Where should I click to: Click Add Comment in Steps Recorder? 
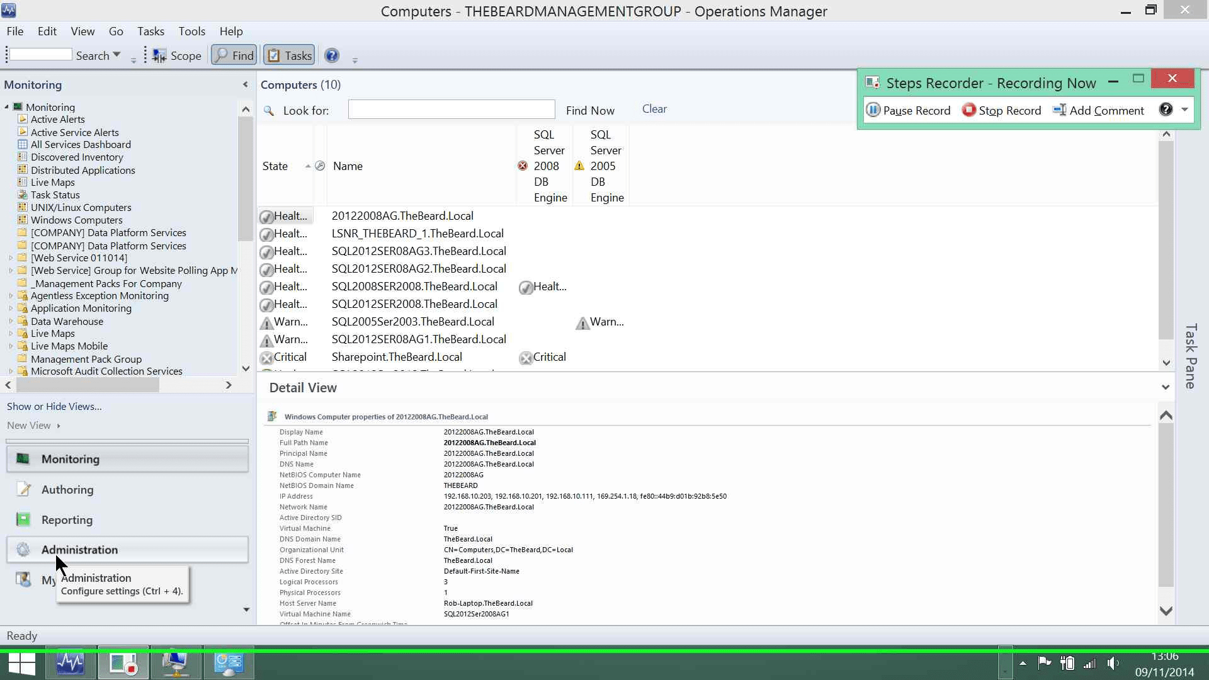click(1098, 110)
